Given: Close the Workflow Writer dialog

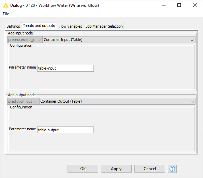Looking at the screenshot, I should (195, 5).
